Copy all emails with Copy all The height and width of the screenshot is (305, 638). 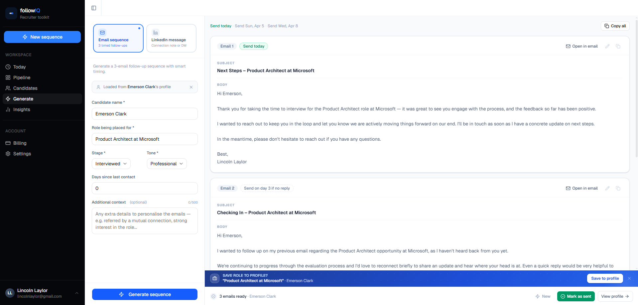point(615,26)
